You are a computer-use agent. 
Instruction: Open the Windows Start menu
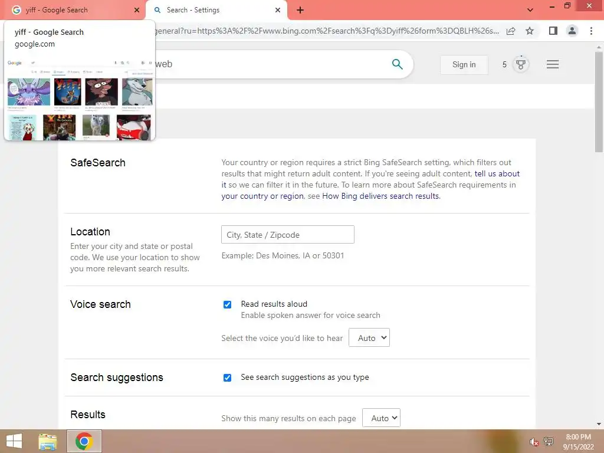[14, 441]
